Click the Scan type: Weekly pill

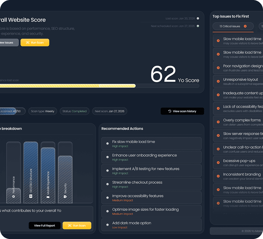[43, 111]
